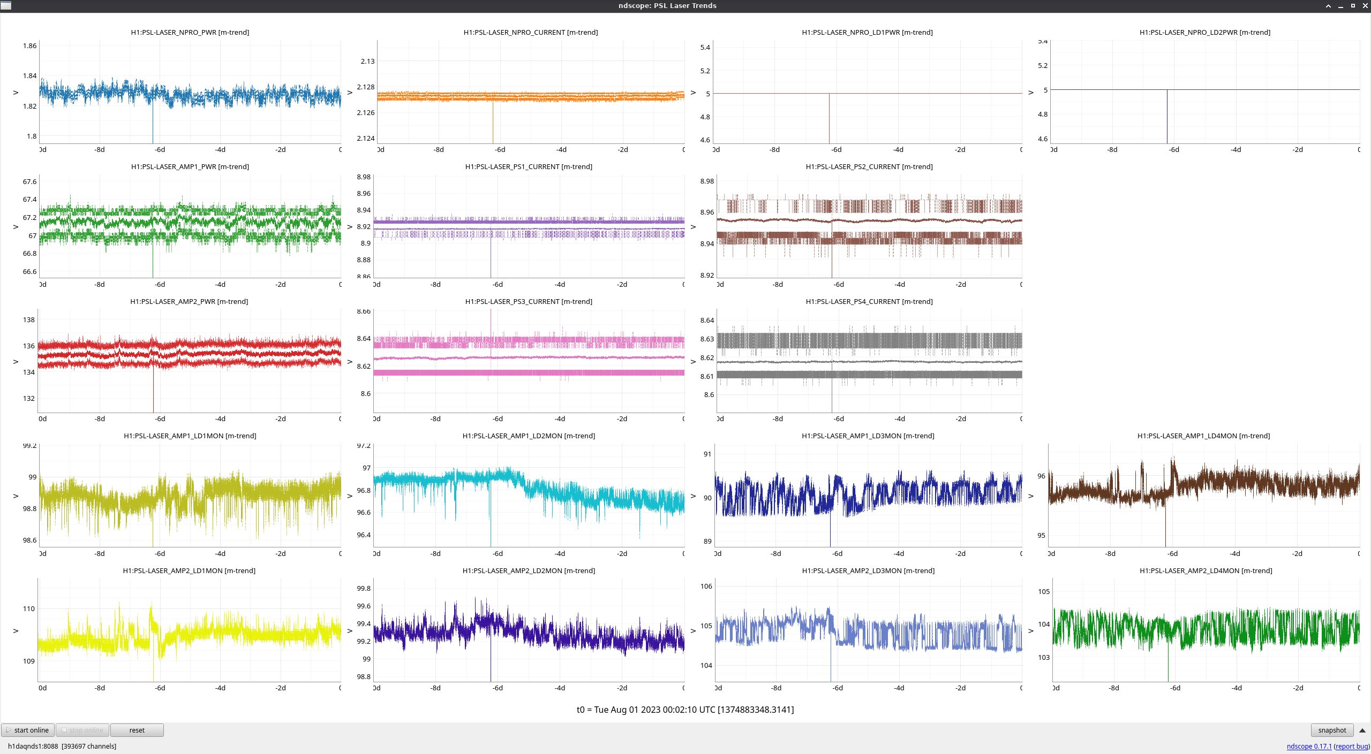The width and height of the screenshot is (1371, 754).
Task: Close the ndscope window
Action: [x=1365, y=6]
